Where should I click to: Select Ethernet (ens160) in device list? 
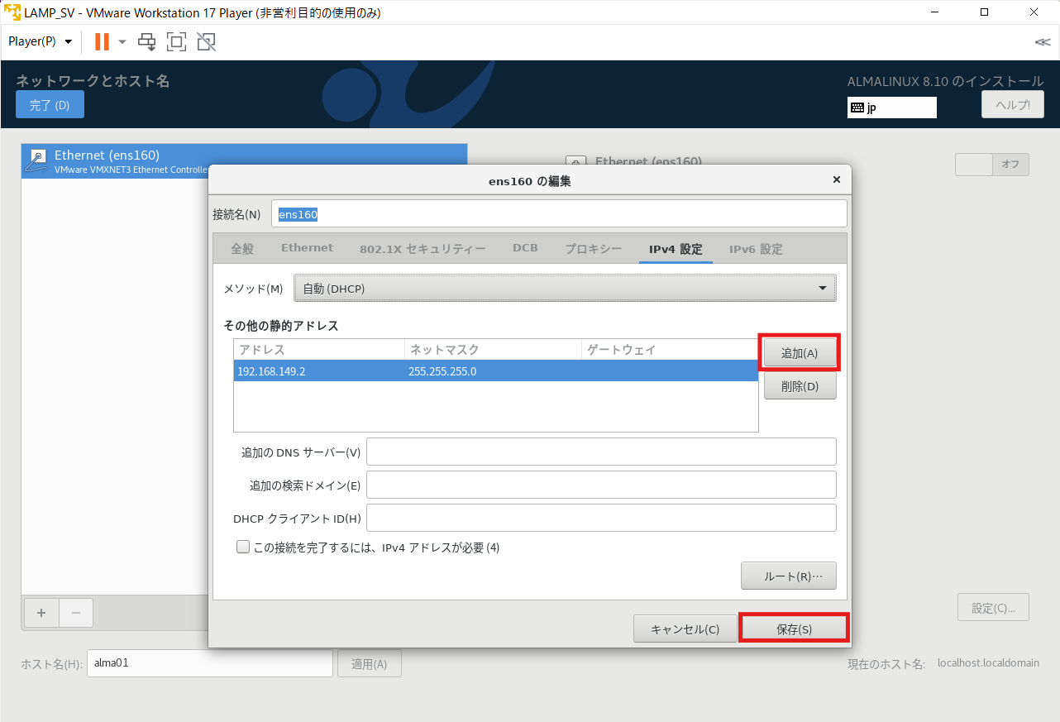[244, 160]
